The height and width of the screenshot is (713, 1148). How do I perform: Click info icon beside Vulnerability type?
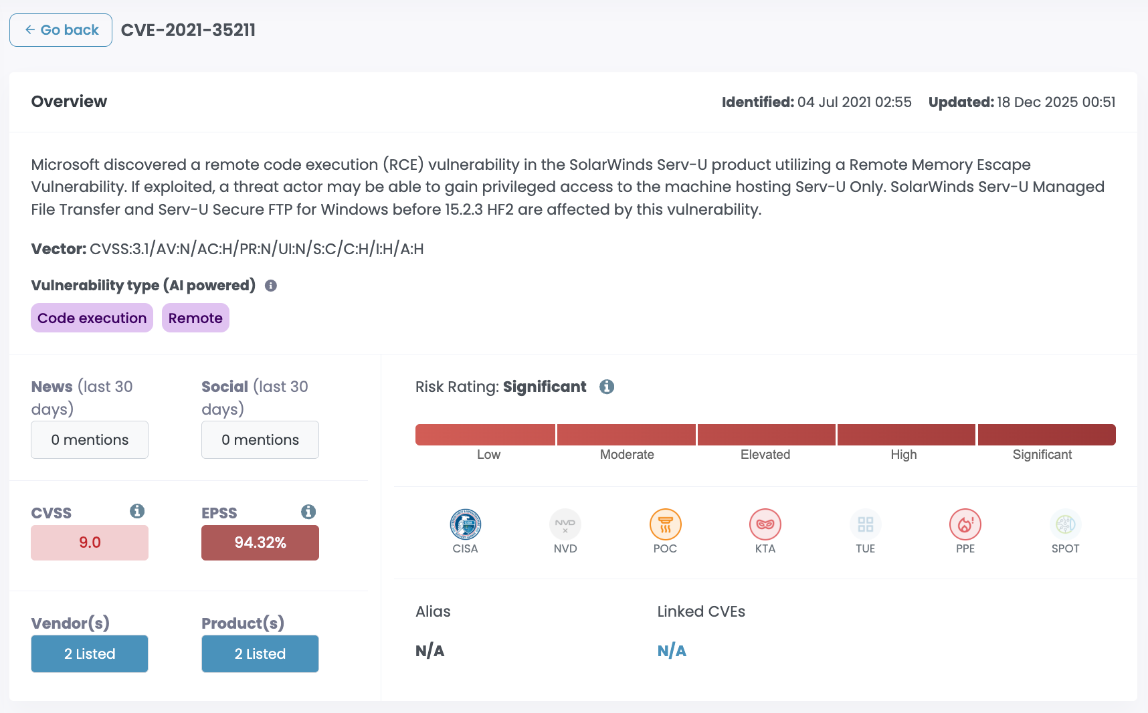(271, 286)
